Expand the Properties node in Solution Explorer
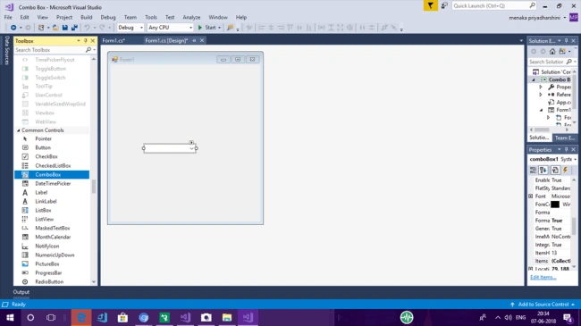 [541, 87]
